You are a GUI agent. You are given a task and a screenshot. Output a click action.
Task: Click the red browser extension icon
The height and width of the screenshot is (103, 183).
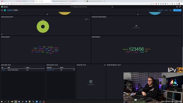tap(156, 4)
